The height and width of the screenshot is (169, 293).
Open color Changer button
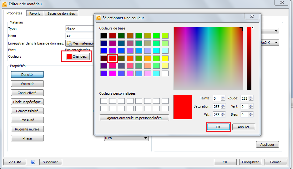78,56
